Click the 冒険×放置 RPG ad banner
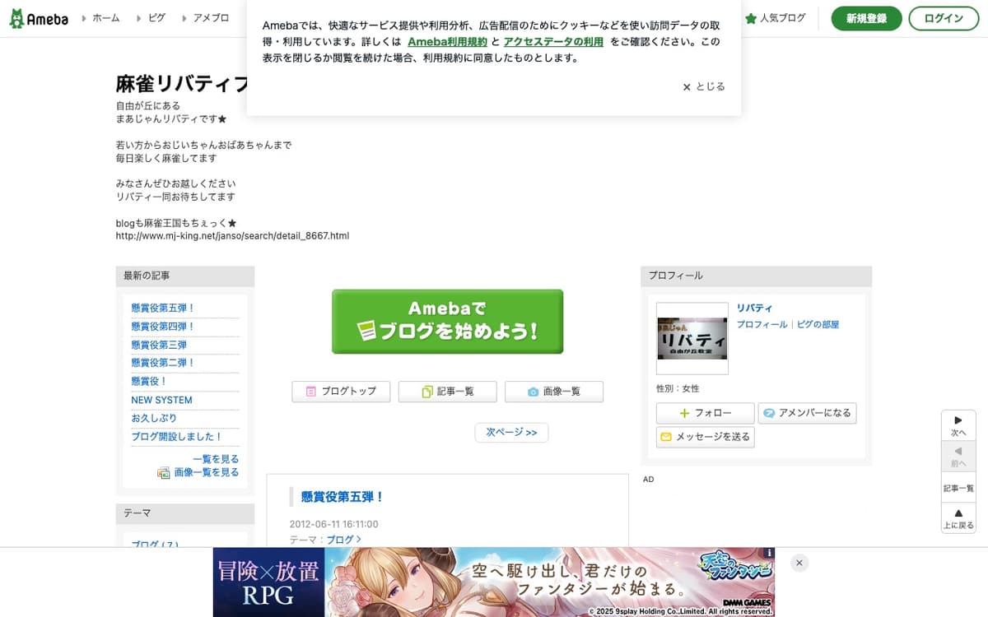This screenshot has height=617, width=988. pyautogui.click(x=494, y=582)
